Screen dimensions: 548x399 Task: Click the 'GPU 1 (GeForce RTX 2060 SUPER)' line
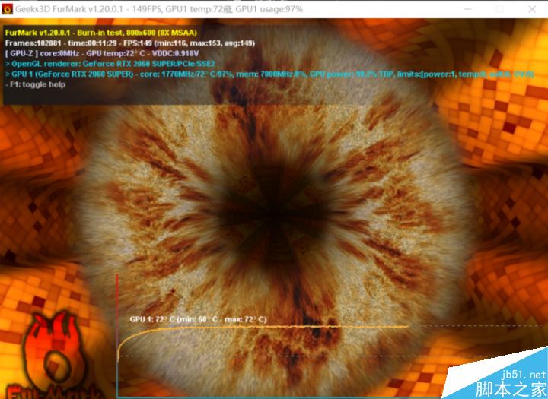[x=269, y=74]
